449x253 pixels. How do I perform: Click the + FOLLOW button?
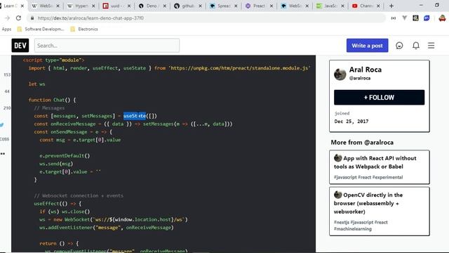379,97
